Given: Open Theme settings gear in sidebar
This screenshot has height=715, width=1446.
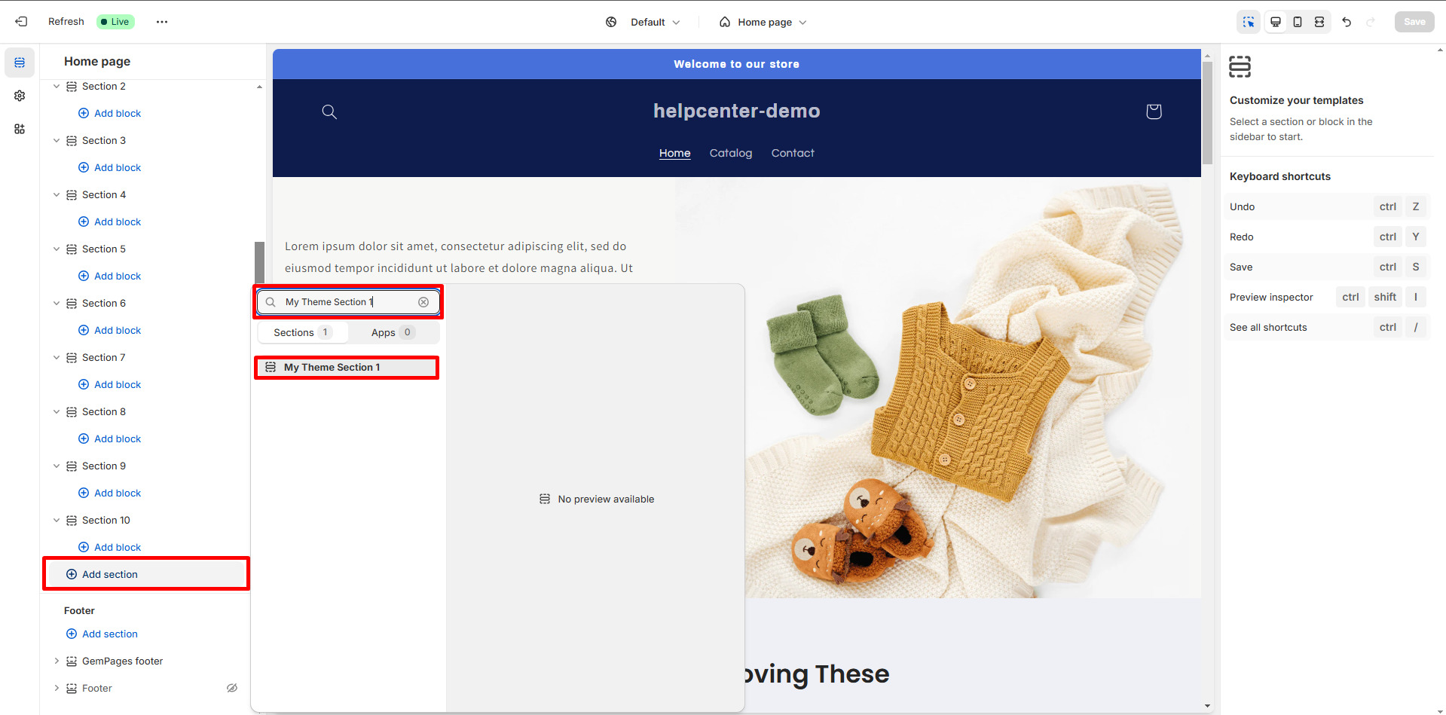Looking at the screenshot, I should pos(20,96).
